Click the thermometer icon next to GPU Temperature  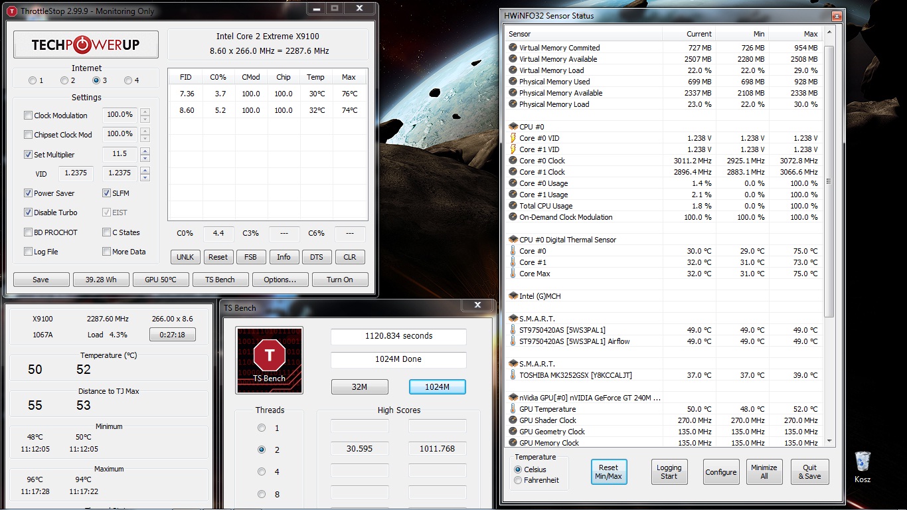click(513, 409)
